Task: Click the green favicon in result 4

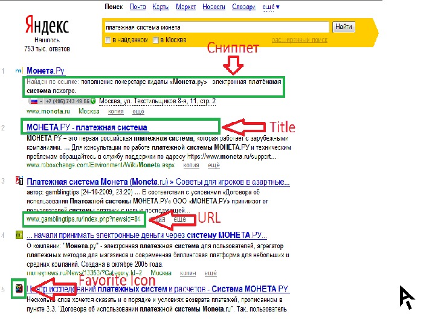Action: click(19, 235)
